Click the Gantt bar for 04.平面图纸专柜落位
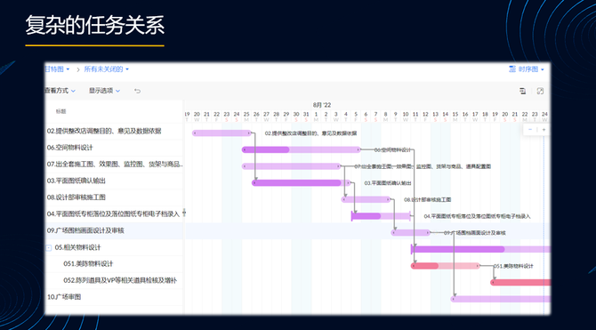This screenshot has height=330, width=596. click(381, 216)
